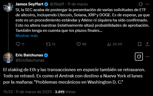Viewport: 153px width, 96px height.
Task: Open more options menu for Eric Balchunas tweet
Action: pyautogui.click(x=147, y=57)
